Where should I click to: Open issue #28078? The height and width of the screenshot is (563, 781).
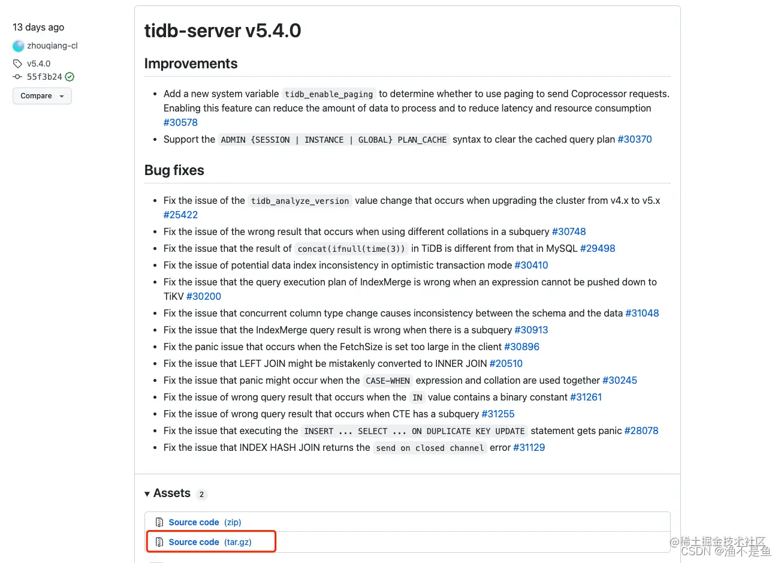pos(641,430)
